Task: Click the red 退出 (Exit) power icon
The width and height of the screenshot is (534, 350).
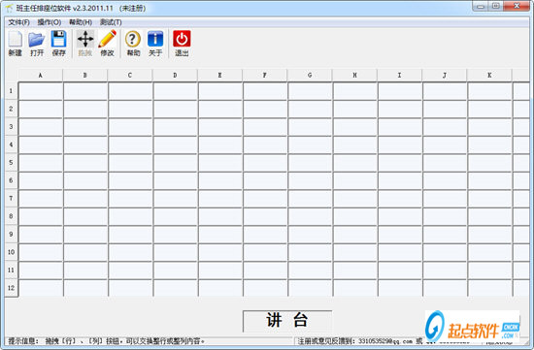Action: tap(182, 43)
